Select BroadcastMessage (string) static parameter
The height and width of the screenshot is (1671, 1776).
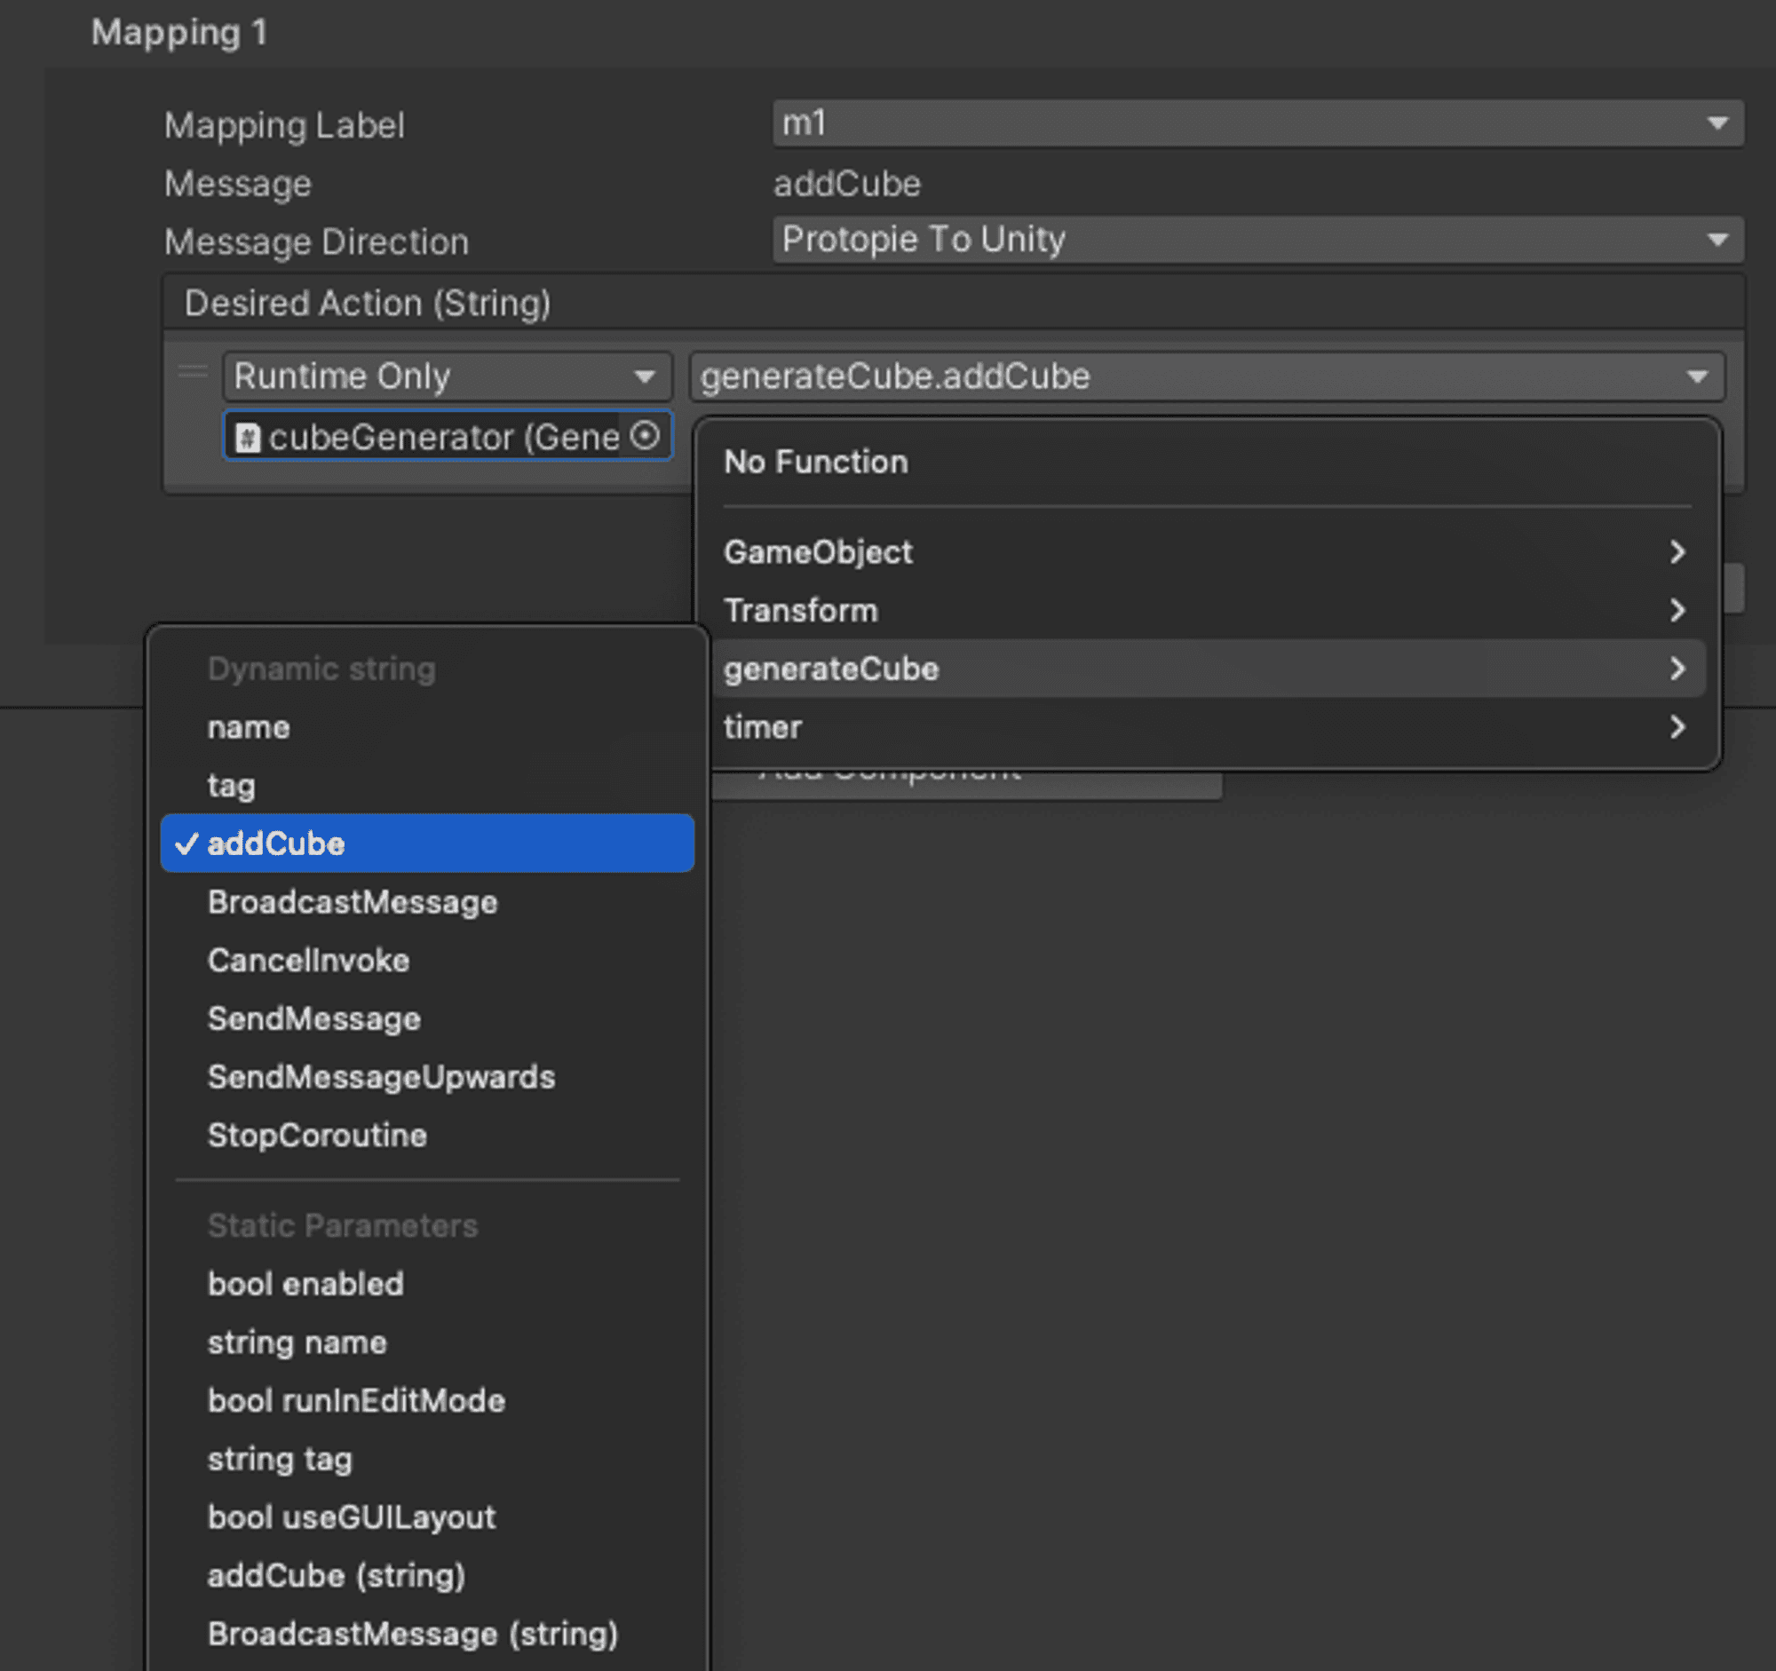pyautogui.click(x=412, y=1634)
